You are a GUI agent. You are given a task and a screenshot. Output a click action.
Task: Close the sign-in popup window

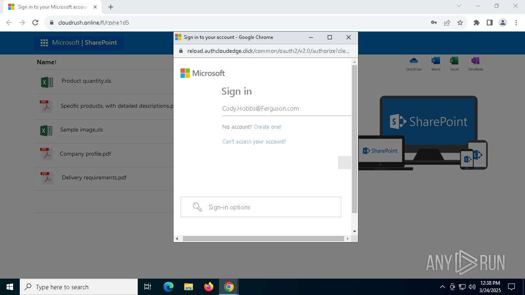[349, 37]
